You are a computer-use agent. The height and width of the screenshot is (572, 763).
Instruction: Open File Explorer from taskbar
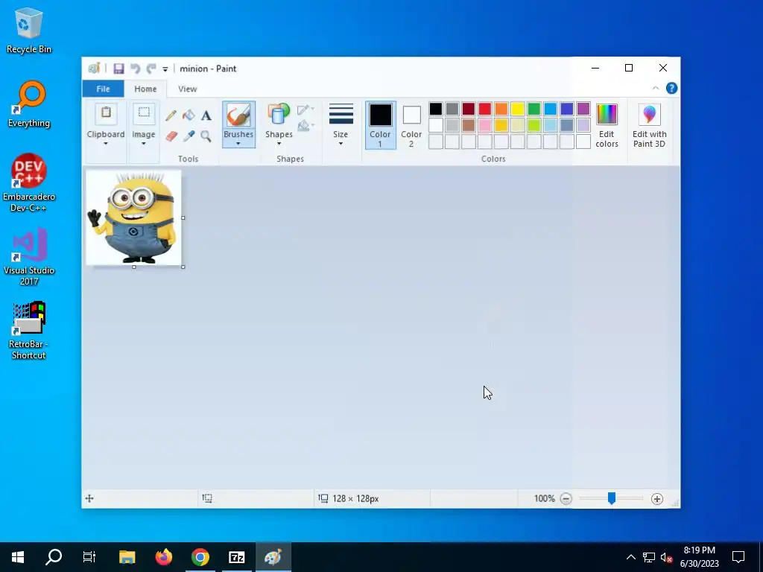(127, 557)
